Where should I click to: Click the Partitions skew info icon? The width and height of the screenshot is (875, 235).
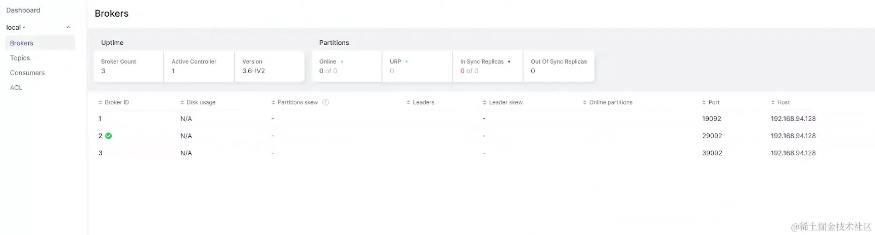[326, 102]
